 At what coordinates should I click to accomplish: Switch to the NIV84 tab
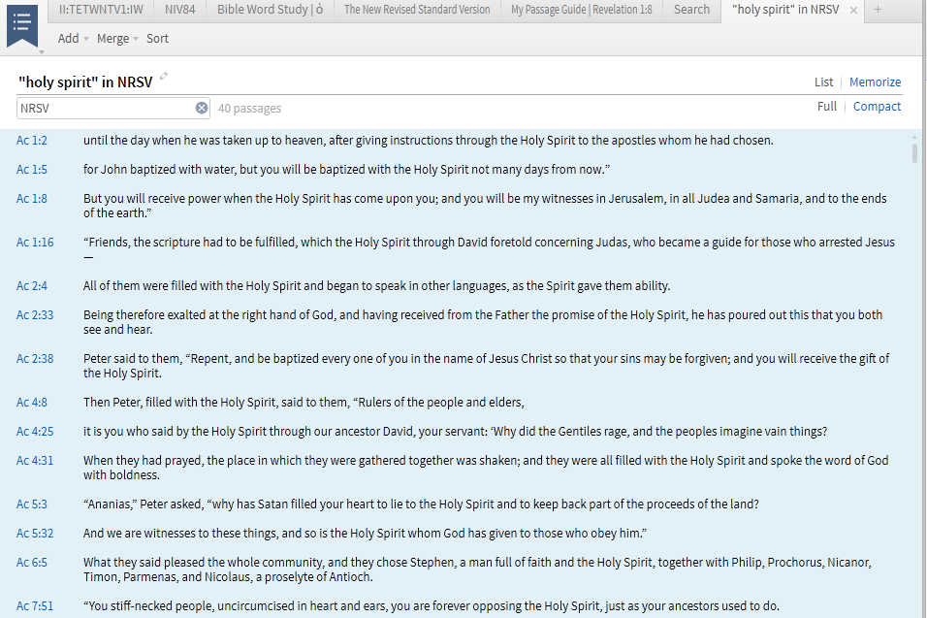[179, 10]
